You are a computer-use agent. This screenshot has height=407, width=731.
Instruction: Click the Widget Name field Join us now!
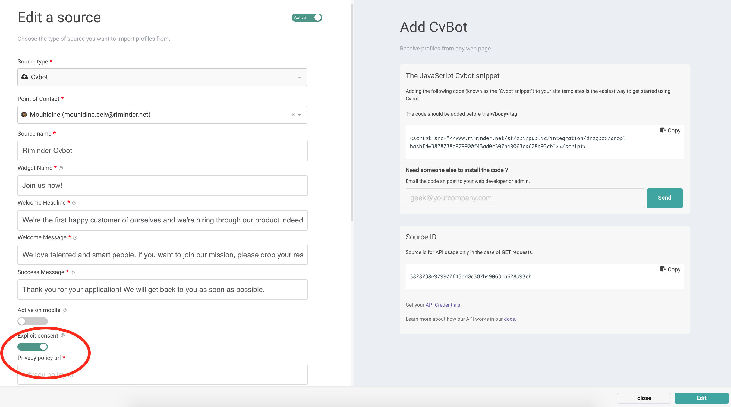[162, 186]
